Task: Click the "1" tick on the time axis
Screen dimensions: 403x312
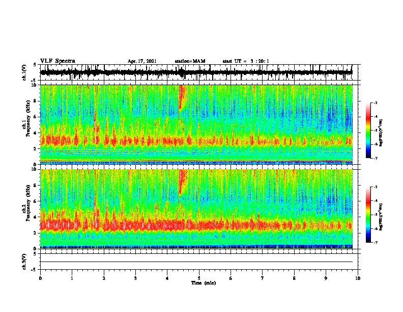Action: (72, 278)
